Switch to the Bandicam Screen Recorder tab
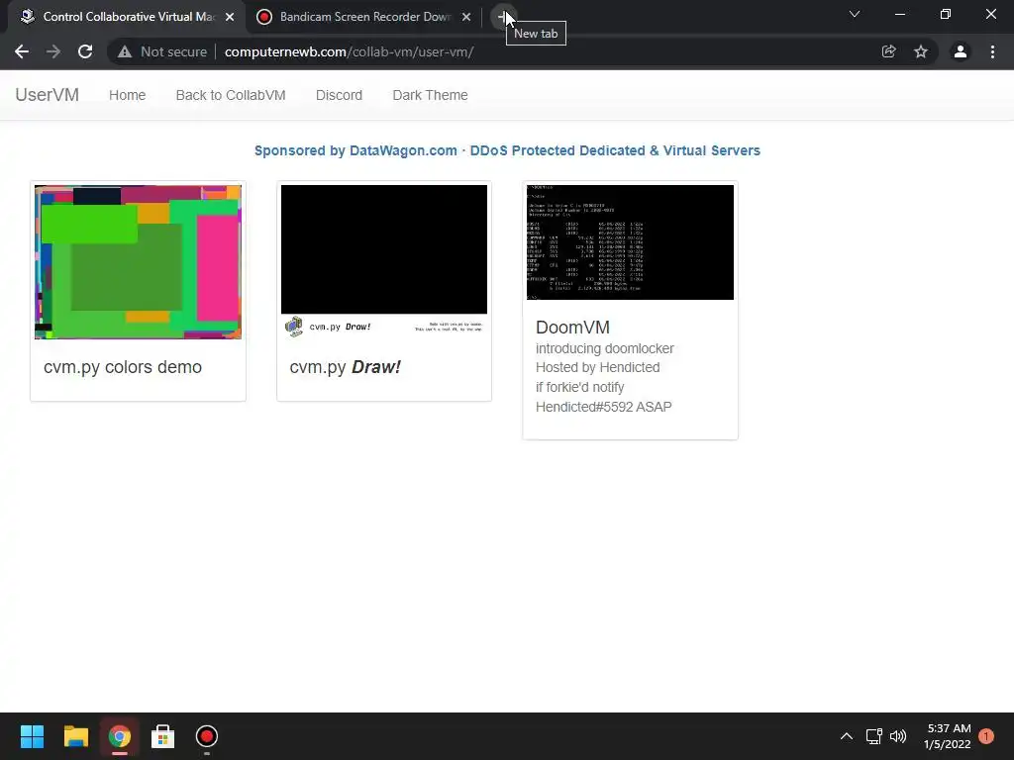1014x760 pixels. pos(364,17)
